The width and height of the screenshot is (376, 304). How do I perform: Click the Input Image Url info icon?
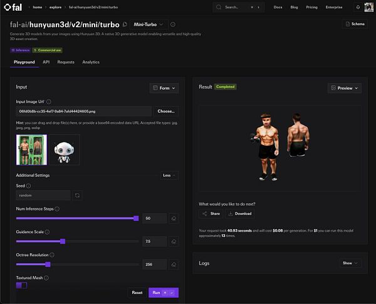pos(49,102)
